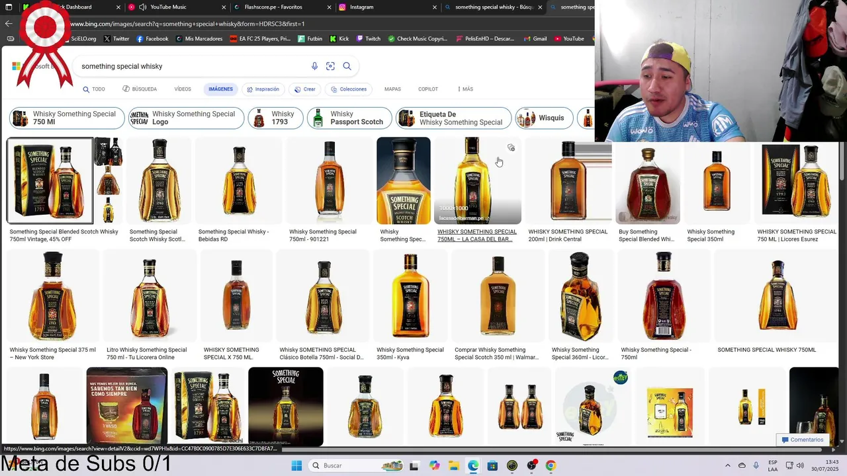847x476 pixels.
Task: Open Litro Whisky Something Special Tu Licorera image
Action: pos(150,296)
